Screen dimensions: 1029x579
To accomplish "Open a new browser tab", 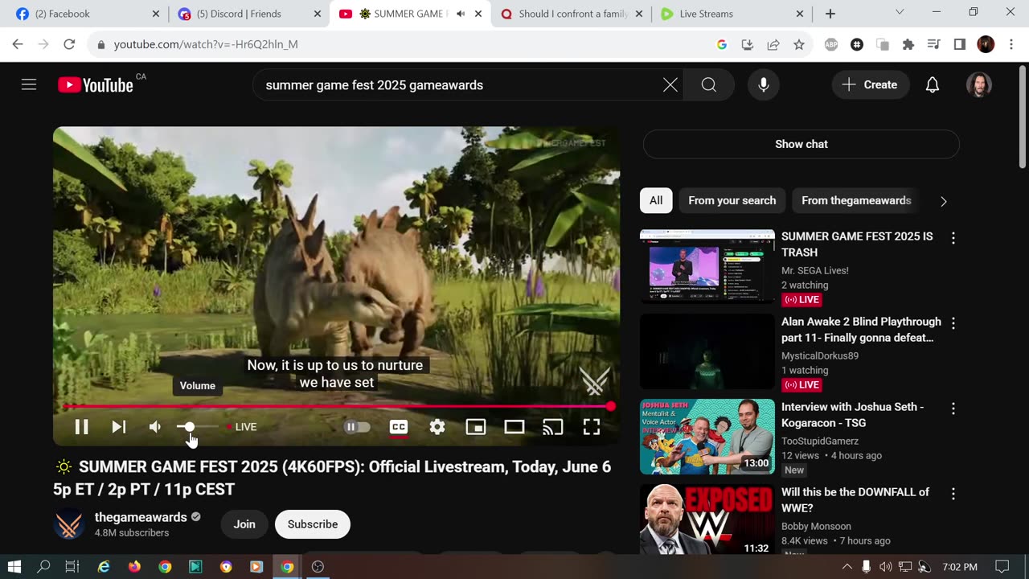I will (x=830, y=14).
